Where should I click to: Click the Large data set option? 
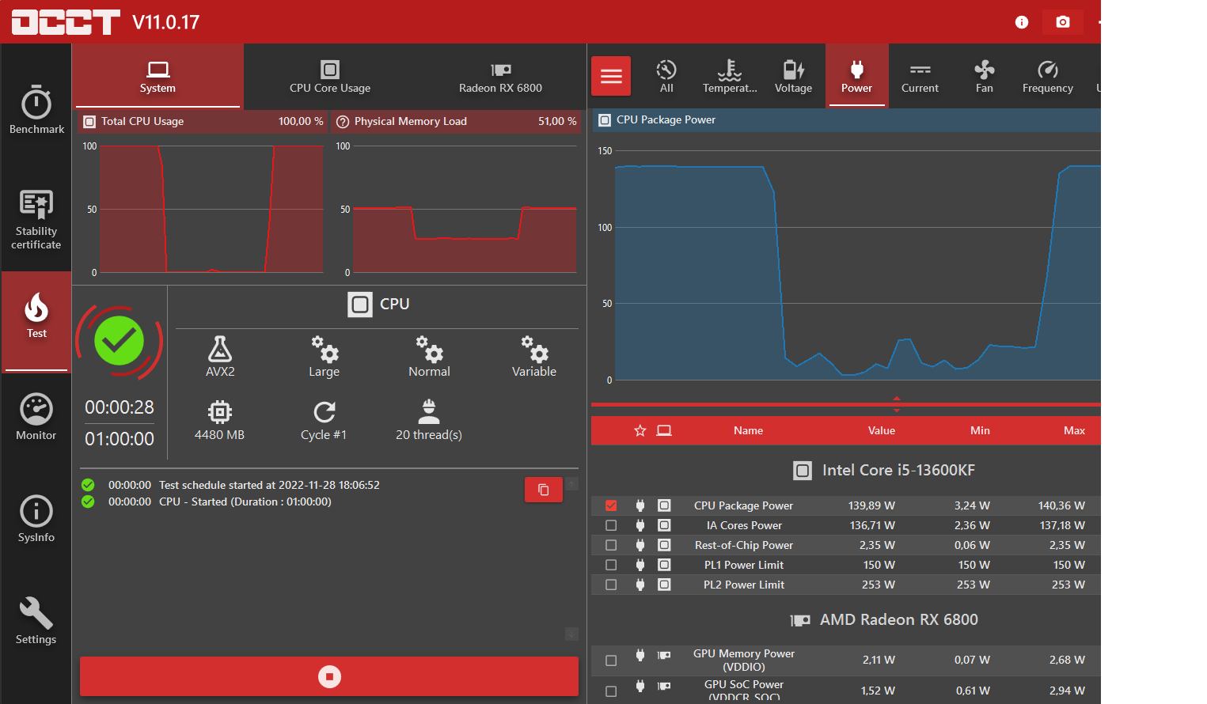coord(324,357)
